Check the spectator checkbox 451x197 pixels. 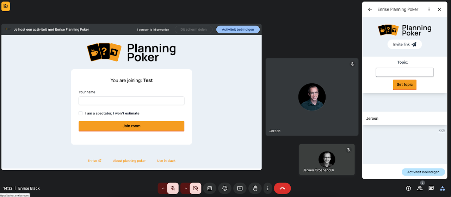[80, 113]
